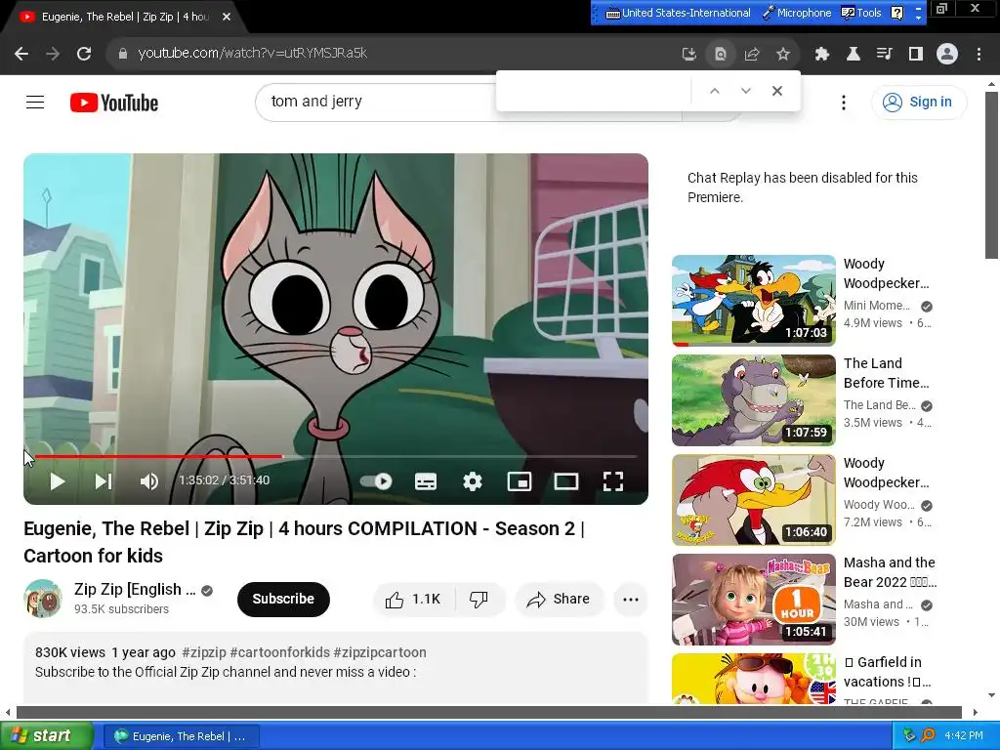This screenshot has height=750, width=1000.
Task: Enable miniplayer mode icon
Action: click(520, 481)
